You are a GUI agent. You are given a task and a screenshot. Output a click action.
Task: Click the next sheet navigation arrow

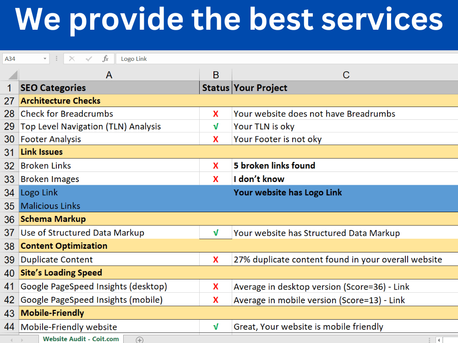22,340
